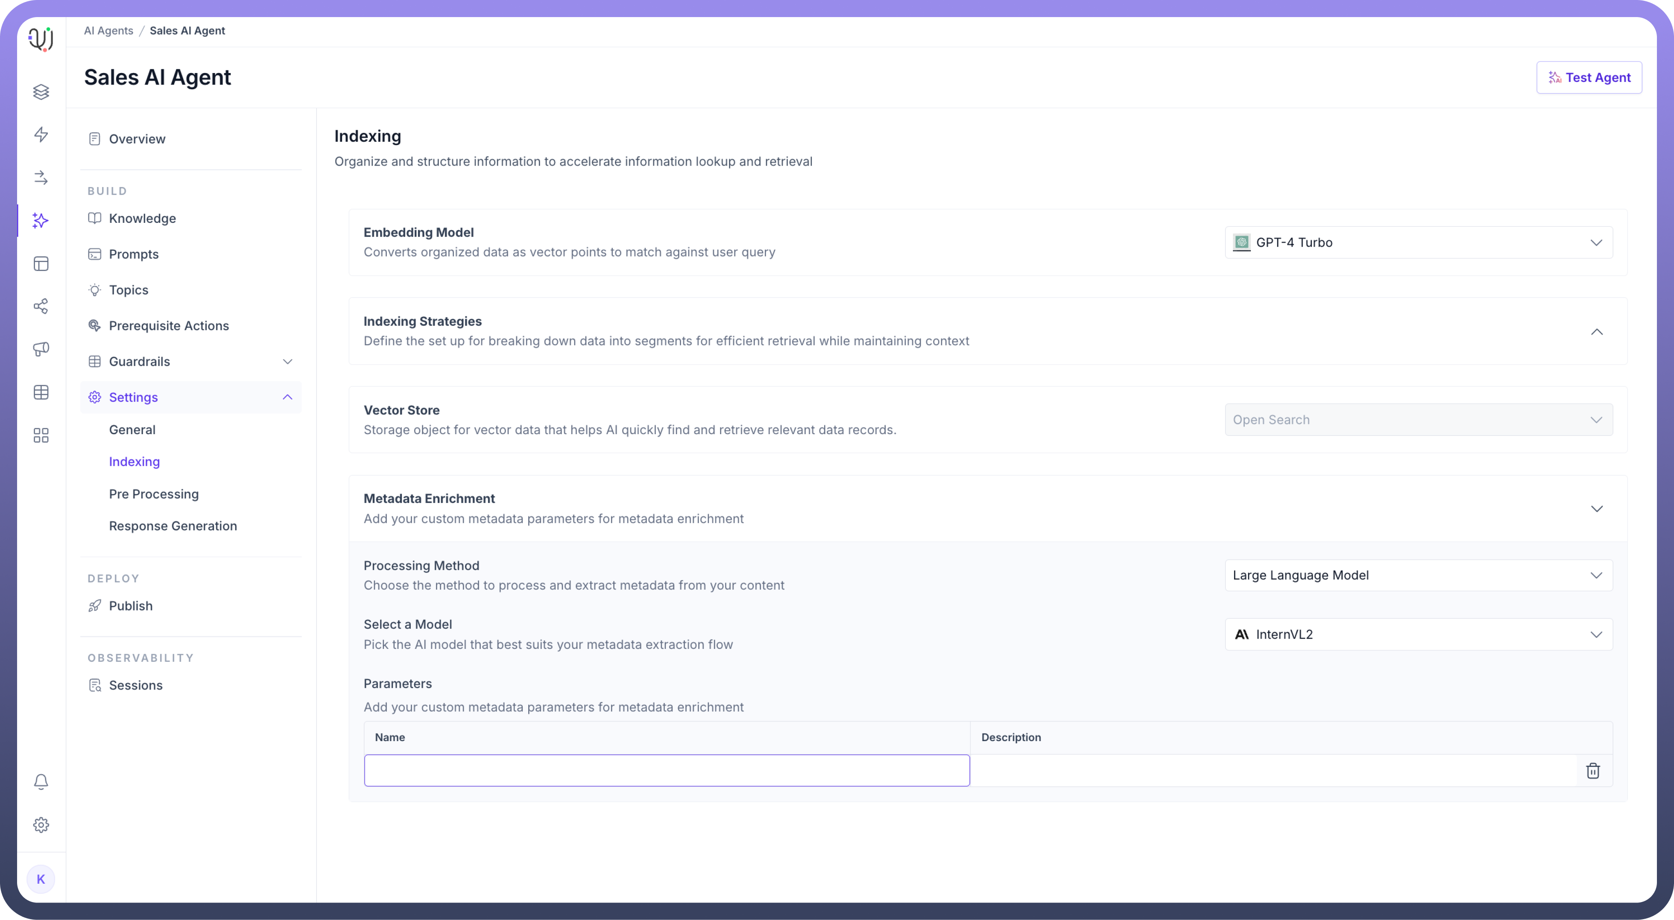The height and width of the screenshot is (920, 1674).
Task: Open the K user avatar
Action: point(41,879)
